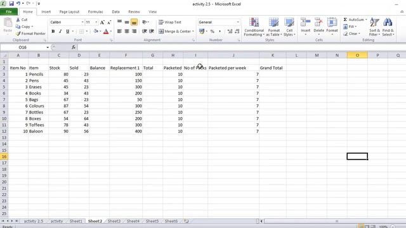Click the Orientation text angle icon
The height and width of the screenshot is (228, 406).
pos(145,22)
